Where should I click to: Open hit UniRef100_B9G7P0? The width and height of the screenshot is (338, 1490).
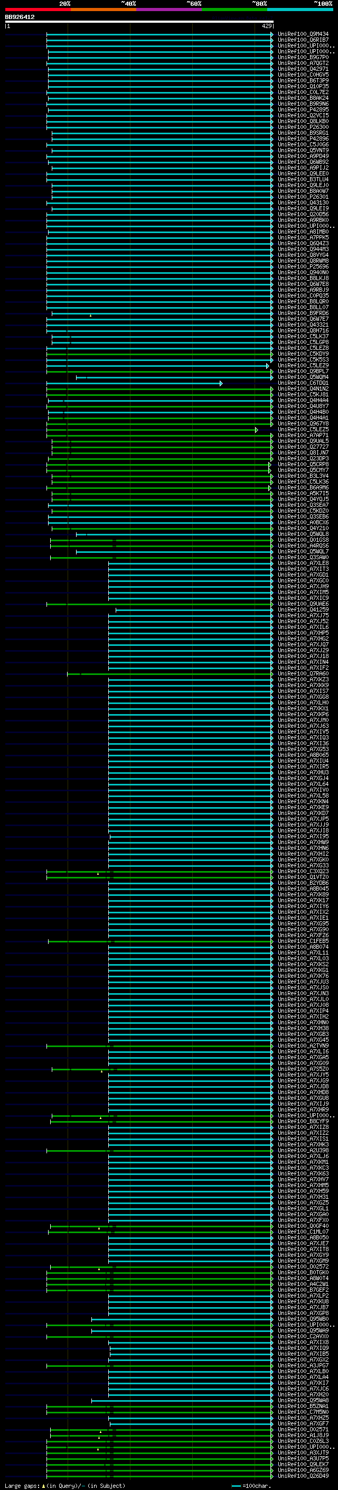coord(303,58)
